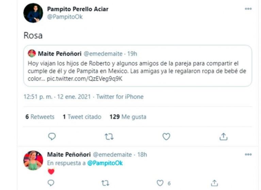View the 6 Retweets list

click(40, 117)
